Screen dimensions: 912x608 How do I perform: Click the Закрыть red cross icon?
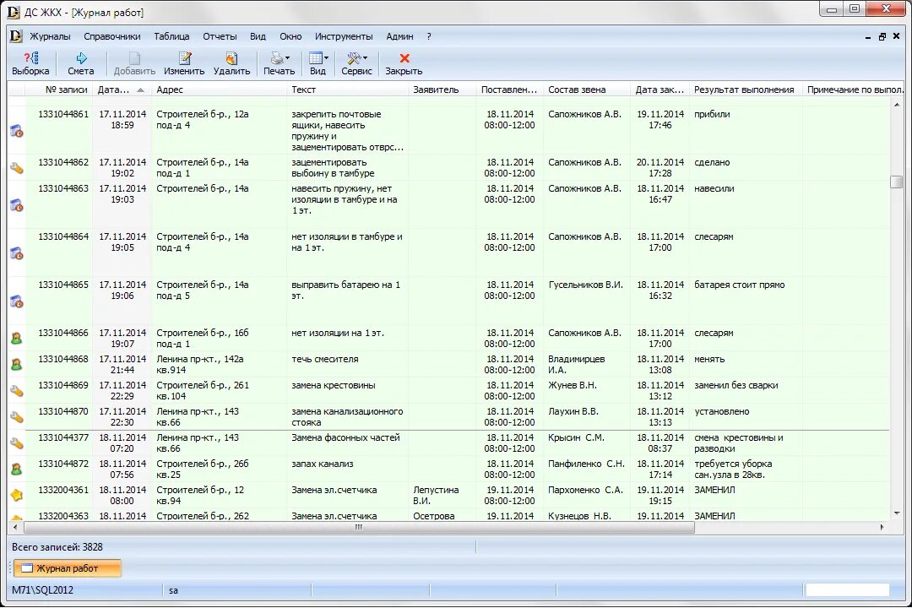(404, 58)
